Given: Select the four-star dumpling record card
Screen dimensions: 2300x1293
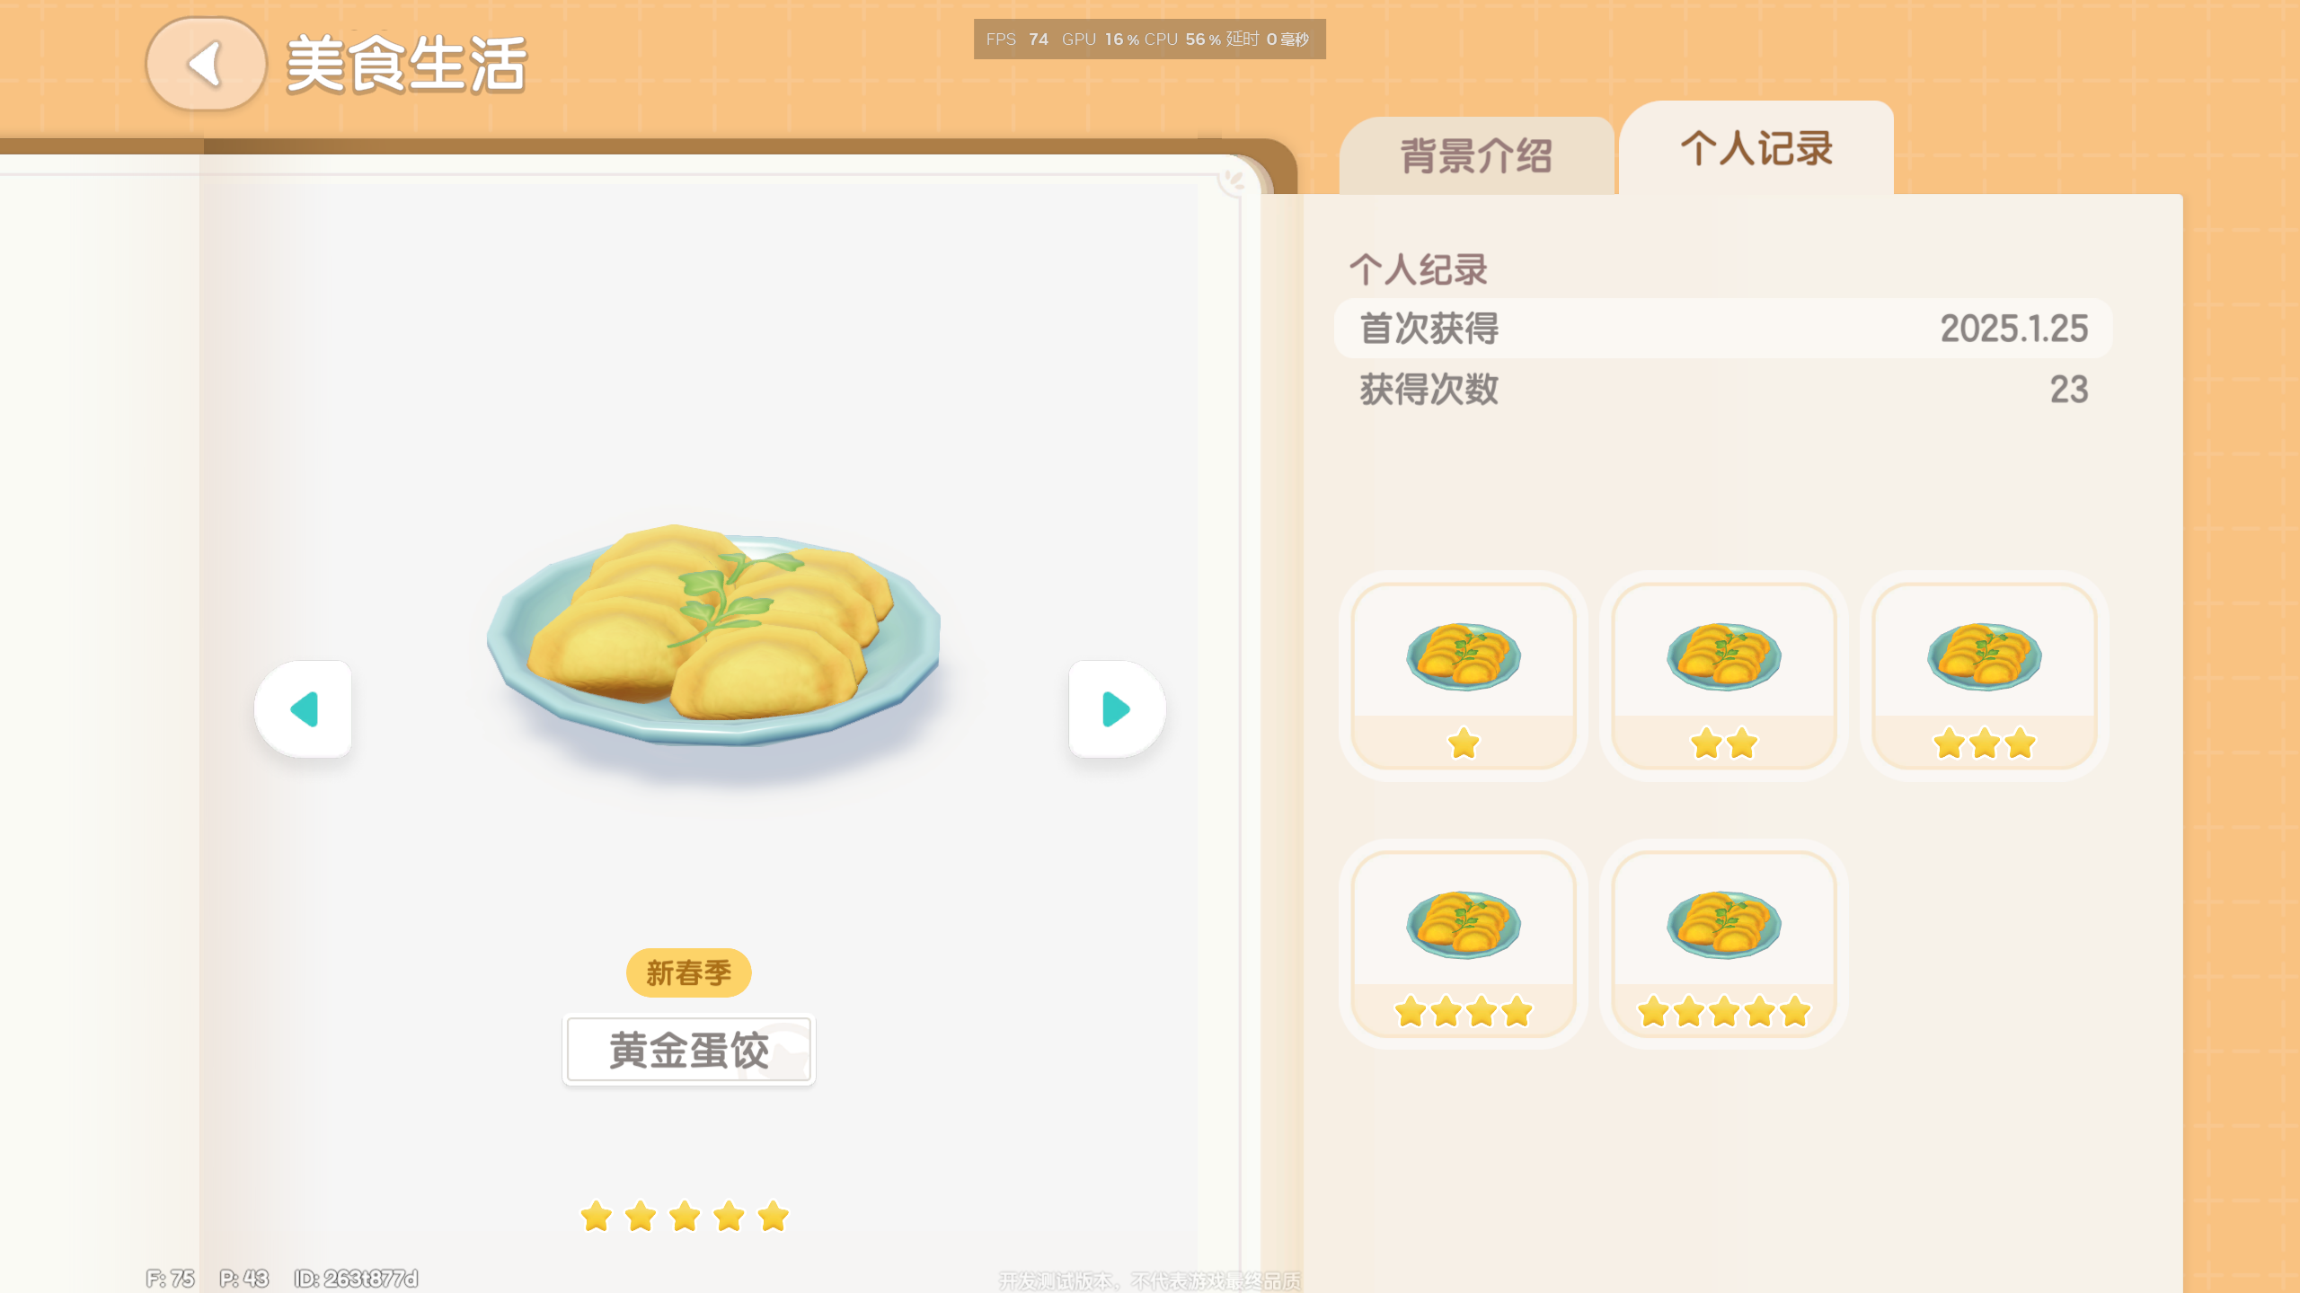Looking at the screenshot, I should pyautogui.click(x=1464, y=944).
